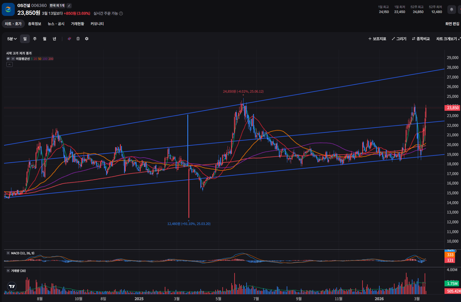Click the 12,480원 low price annotation

pyautogui.click(x=189, y=224)
